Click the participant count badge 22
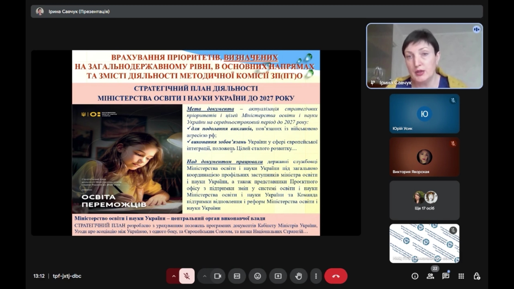This screenshot has width=514, height=289. (x=435, y=268)
